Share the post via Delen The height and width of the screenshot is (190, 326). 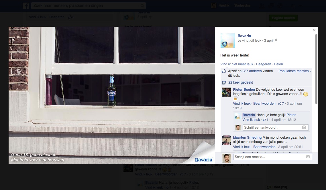278,64
